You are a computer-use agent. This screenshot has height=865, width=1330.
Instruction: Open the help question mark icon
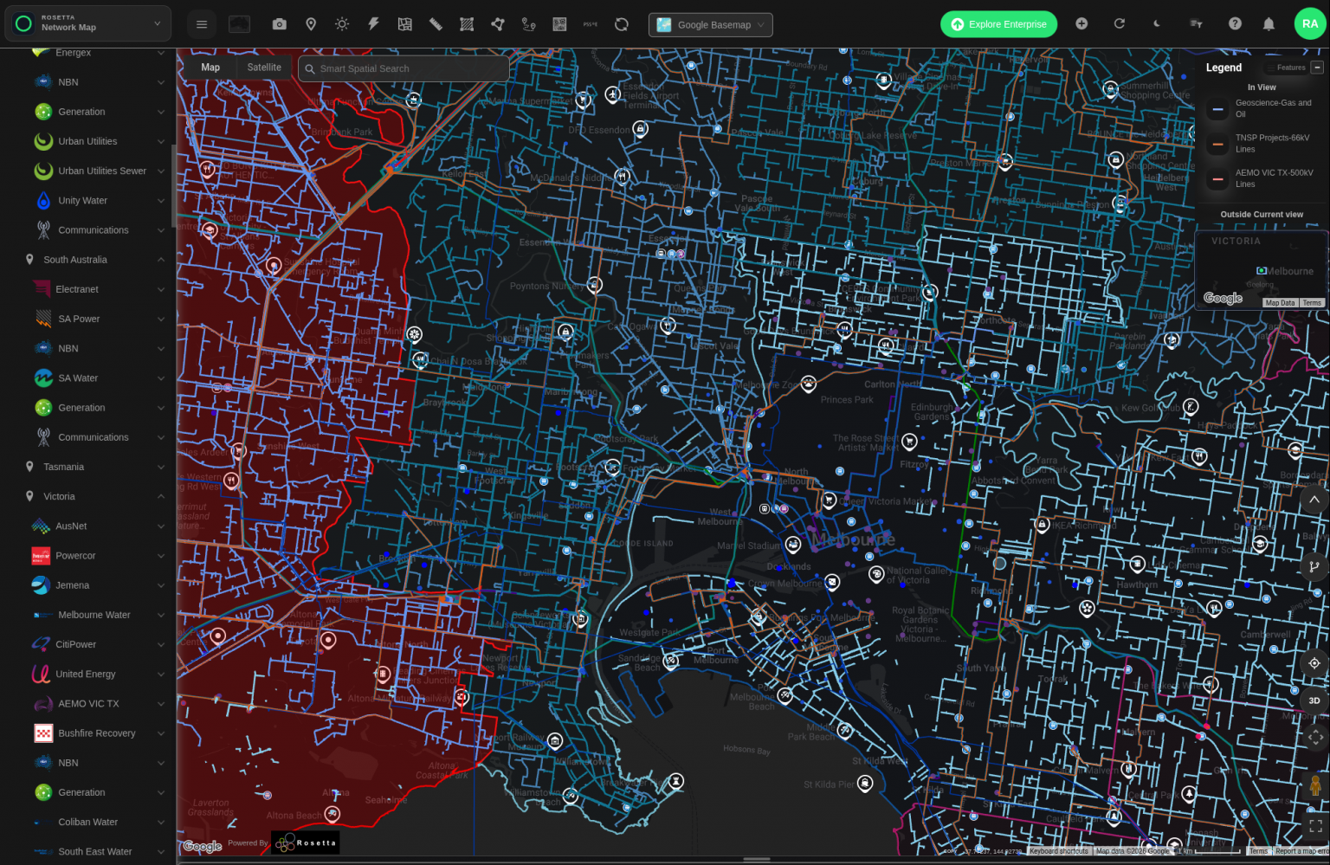(x=1235, y=23)
